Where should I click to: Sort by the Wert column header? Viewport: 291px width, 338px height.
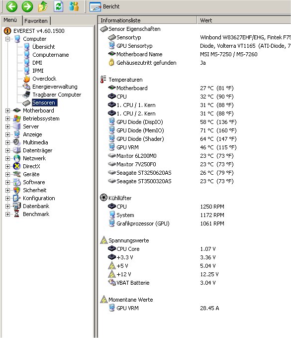[x=244, y=20]
